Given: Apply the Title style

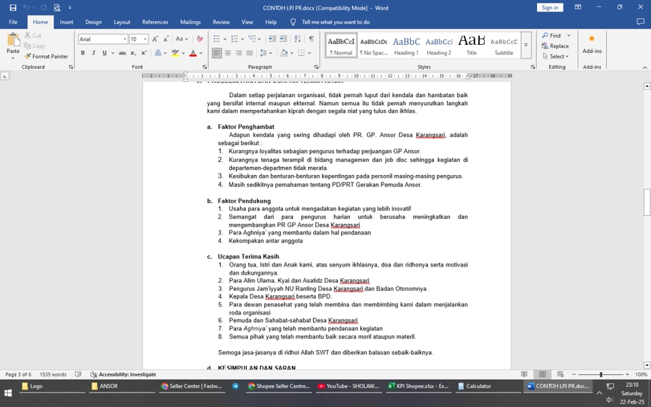Looking at the screenshot, I should point(471,45).
